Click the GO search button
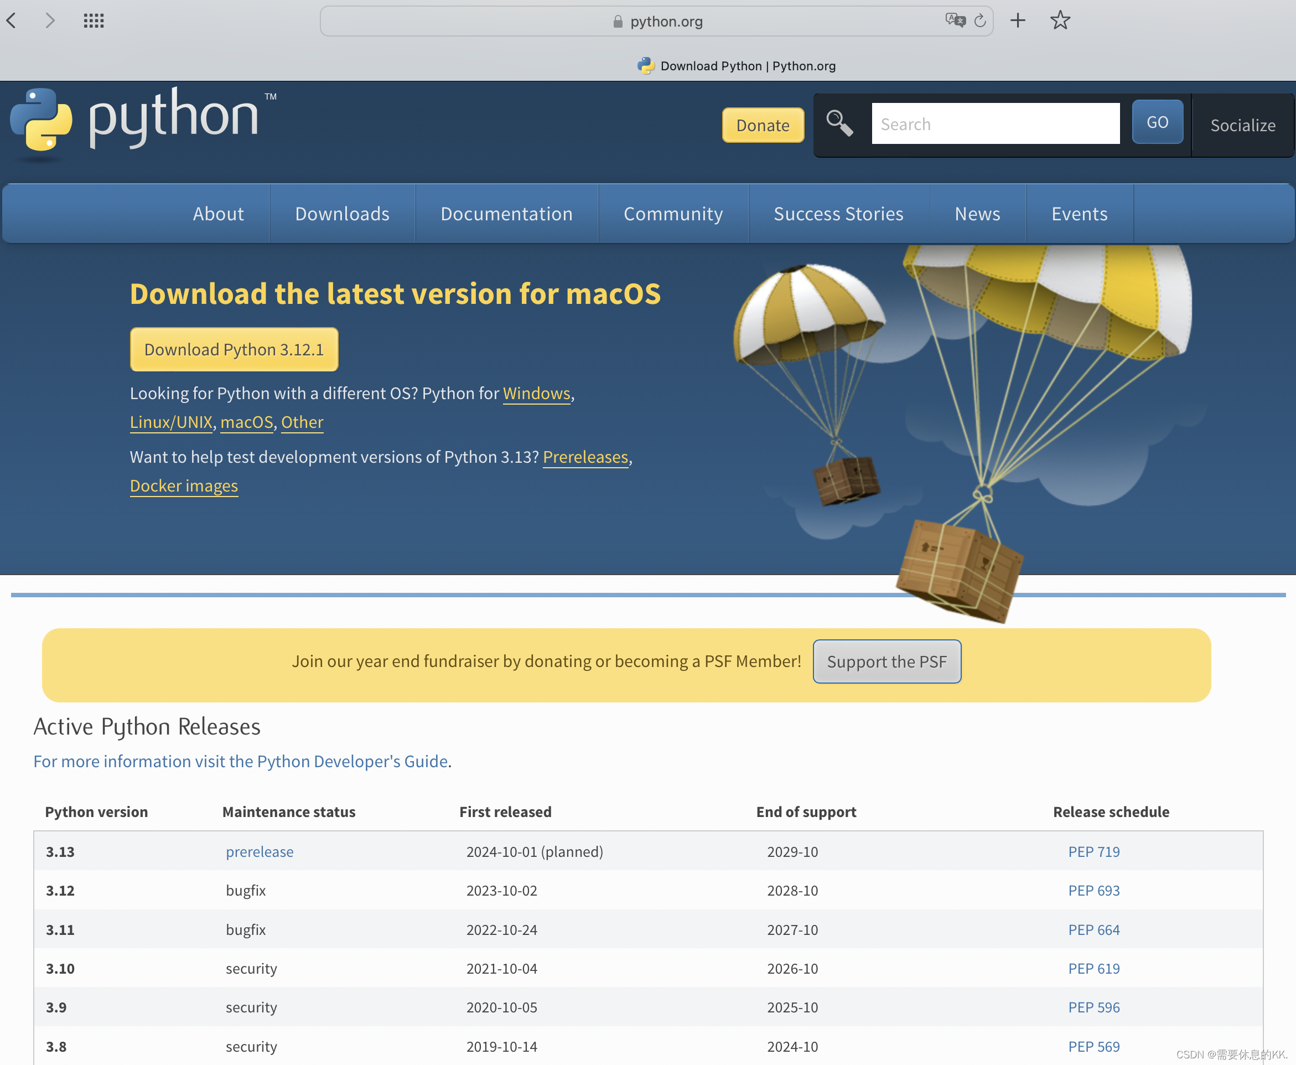Screen dimensions: 1296x1065 (x=1158, y=123)
